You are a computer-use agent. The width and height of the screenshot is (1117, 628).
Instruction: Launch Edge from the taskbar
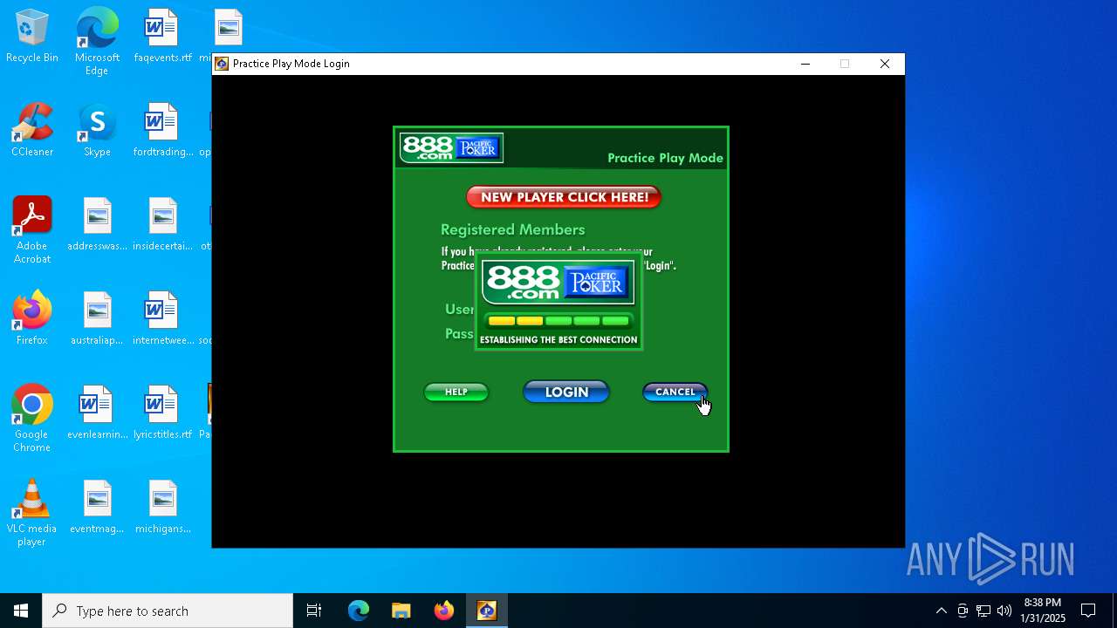tap(359, 611)
